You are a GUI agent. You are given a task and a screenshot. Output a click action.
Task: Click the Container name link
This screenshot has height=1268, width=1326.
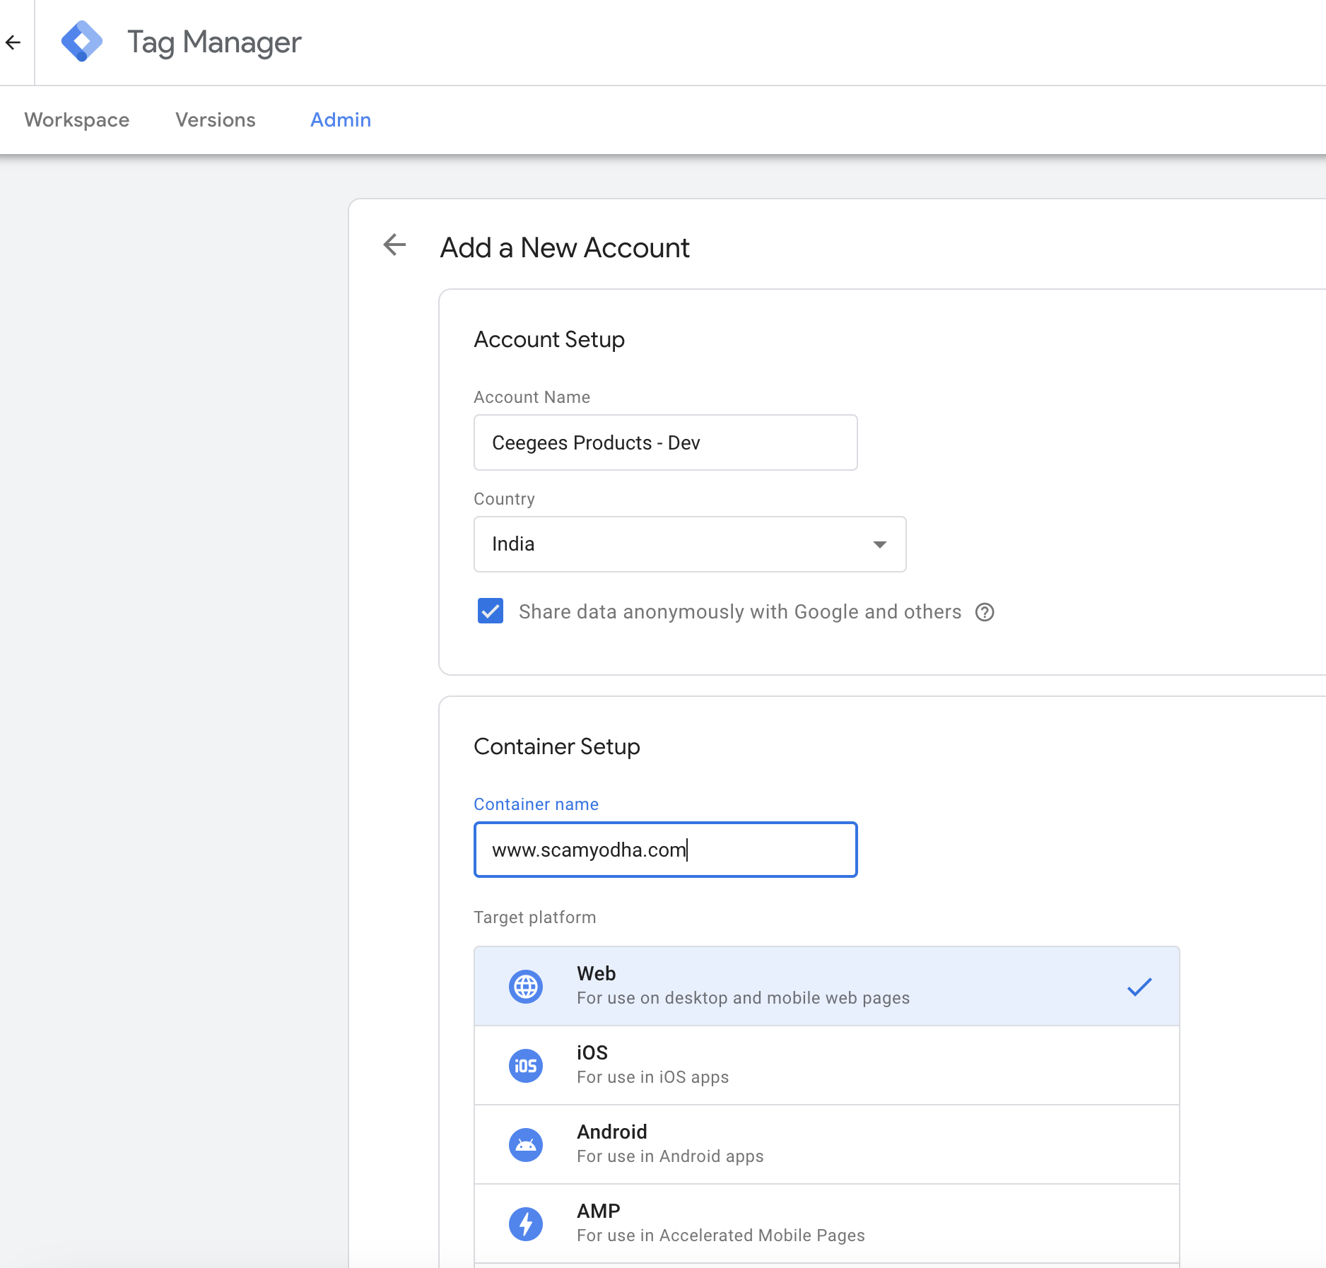pyautogui.click(x=535, y=804)
